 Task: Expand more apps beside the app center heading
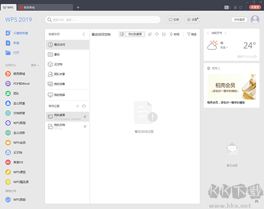(x=35, y=65)
